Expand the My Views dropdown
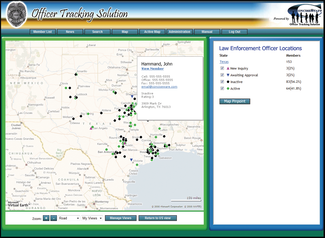 coord(92,218)
